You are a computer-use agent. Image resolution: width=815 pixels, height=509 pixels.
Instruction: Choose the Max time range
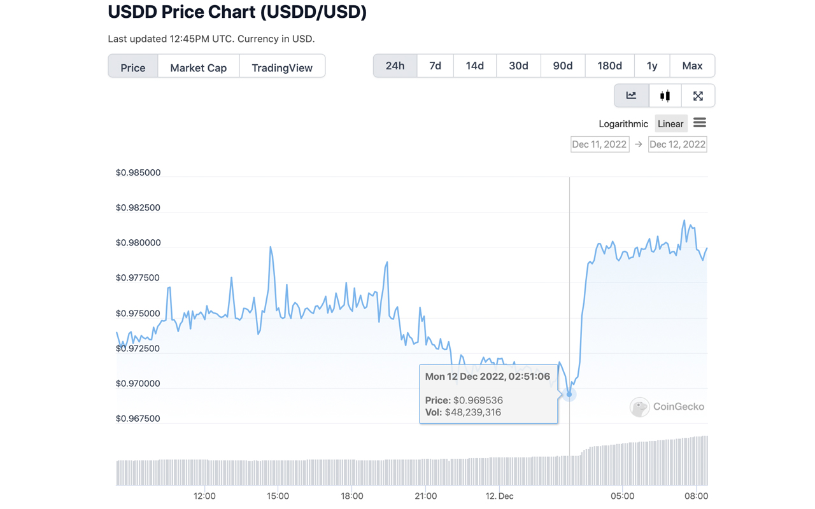point(692,66)
